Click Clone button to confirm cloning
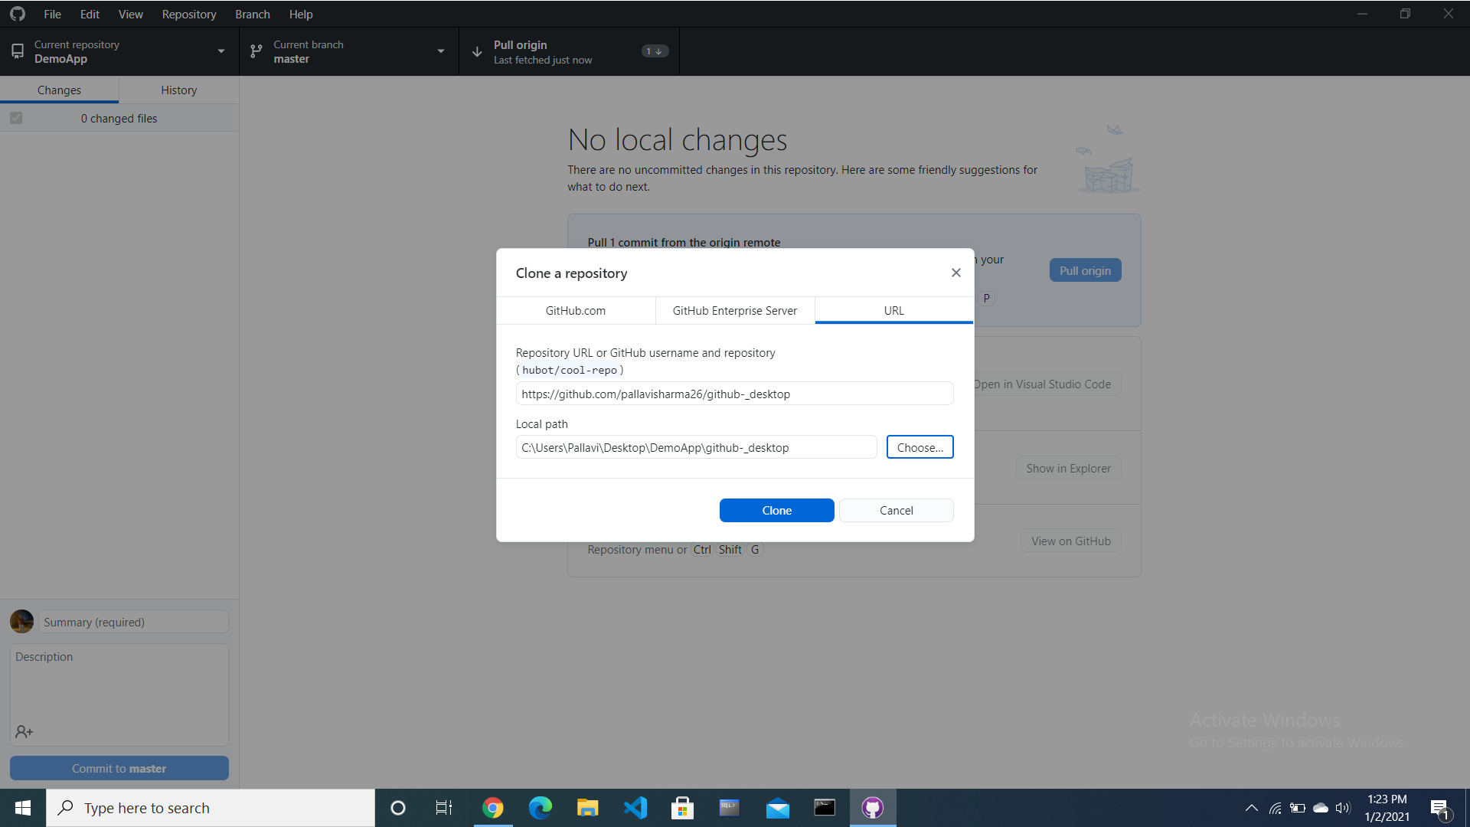Viewport: 1470px width, 827px height. [776, 510]
